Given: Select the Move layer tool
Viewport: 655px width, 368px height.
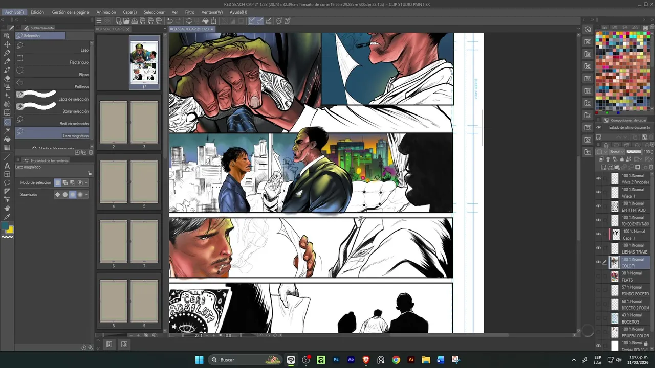Looking at the screenshot, I should 7,44.
